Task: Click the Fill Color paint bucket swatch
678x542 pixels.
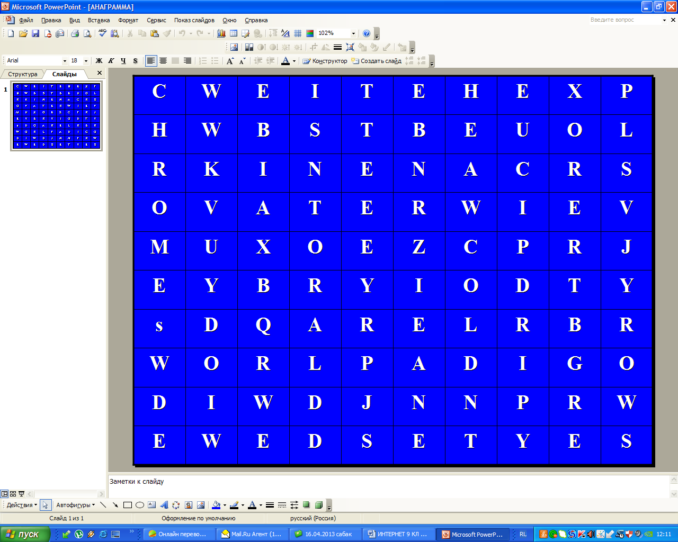Action: click(216, 505)
